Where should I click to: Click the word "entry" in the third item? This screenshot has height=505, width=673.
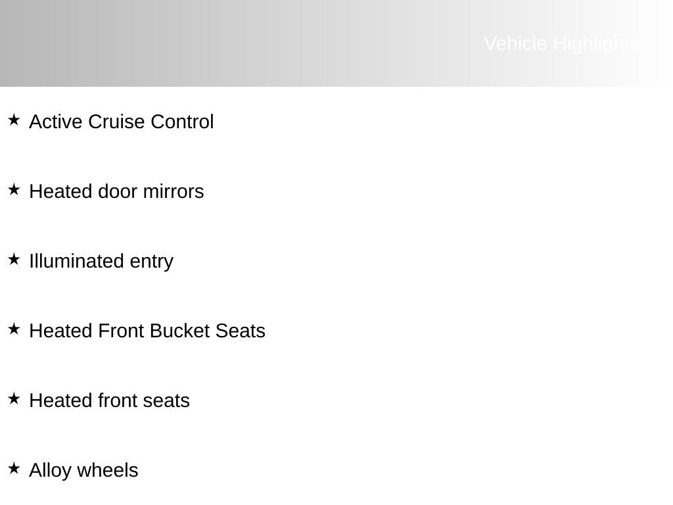tap(151, 261)
